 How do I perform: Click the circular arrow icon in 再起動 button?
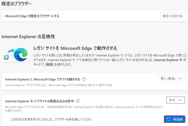pyautogui.click(x=168, y=119)
